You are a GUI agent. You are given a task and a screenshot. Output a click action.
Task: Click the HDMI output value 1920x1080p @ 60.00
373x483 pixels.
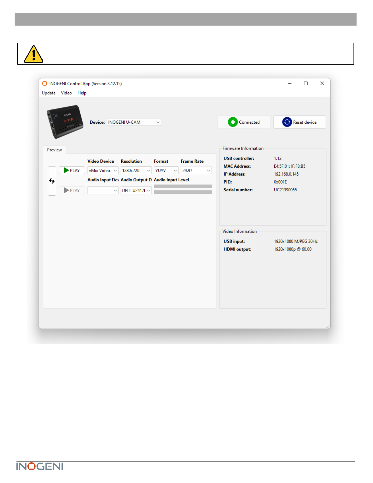[x=293, y=249]
